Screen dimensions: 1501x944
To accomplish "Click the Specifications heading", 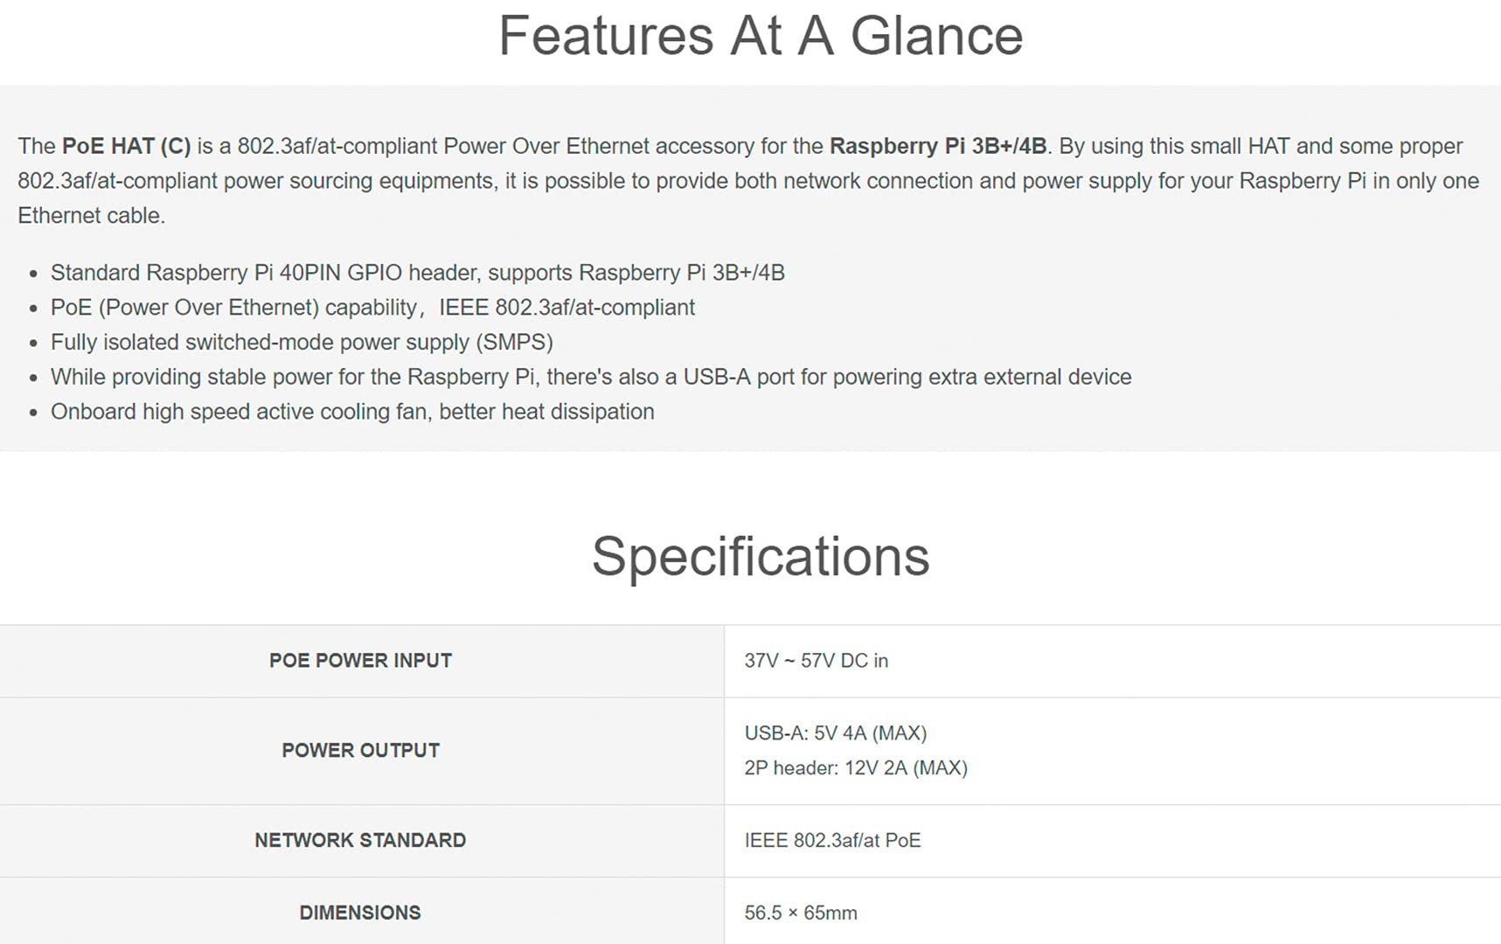I will click(x=760, y=557).
